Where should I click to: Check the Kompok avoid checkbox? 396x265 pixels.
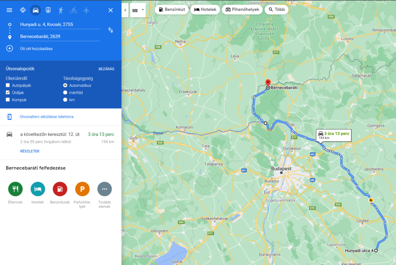(x=8, y=100)
